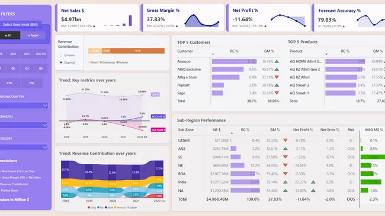Sort sub-regions by Net Error % header
Viewport: 385px width, 216px height.
point(329,130)
